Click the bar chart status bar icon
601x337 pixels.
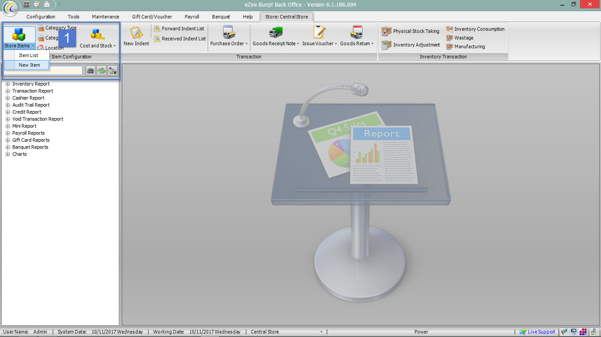[x=564, y=332]
